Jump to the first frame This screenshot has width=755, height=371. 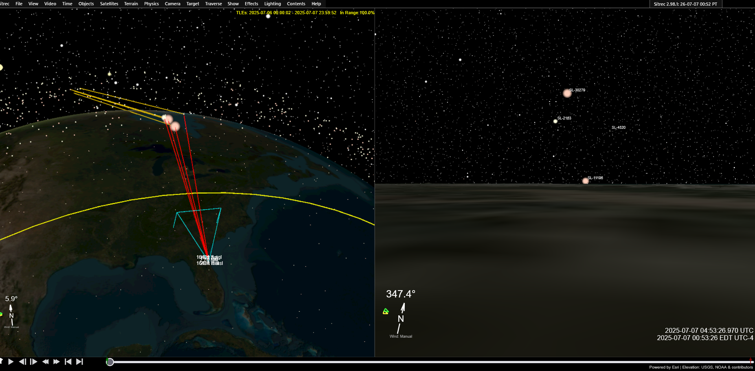click(x=68, y=362)
